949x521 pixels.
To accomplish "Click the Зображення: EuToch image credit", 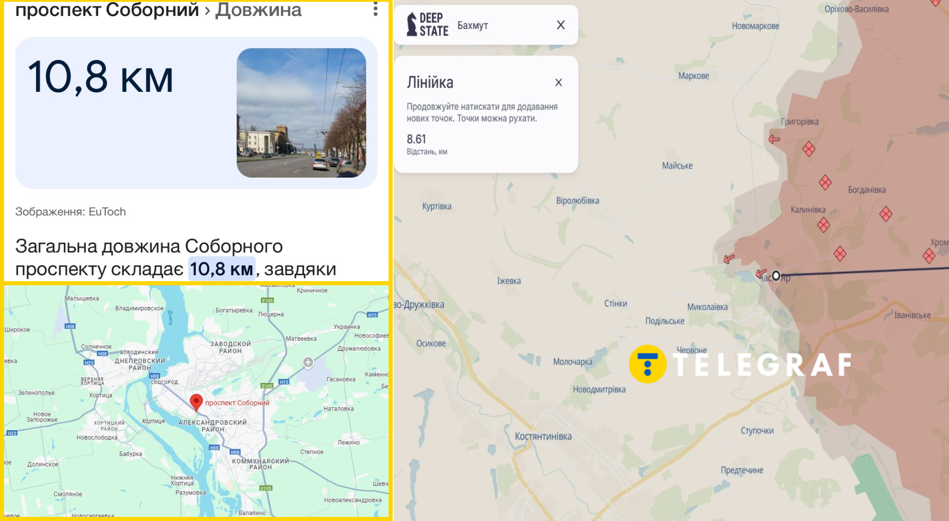I will [x=70, y=212].
